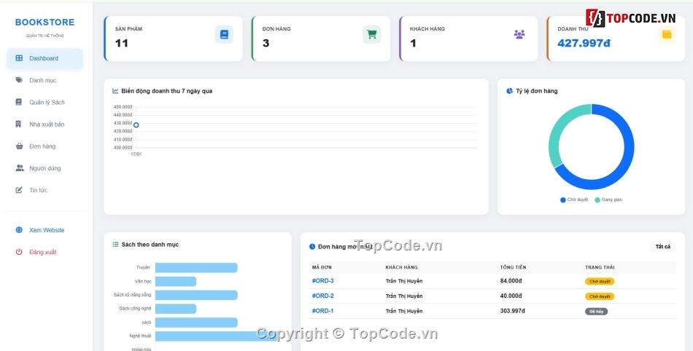Image resolution: width=693 pixels, height=351 pixels.
Task: Click the Xem Website link
Action: [44, 230]
